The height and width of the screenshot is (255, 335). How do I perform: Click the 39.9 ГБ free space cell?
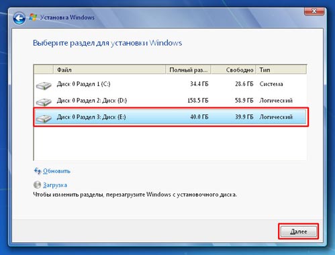[244, 117]
